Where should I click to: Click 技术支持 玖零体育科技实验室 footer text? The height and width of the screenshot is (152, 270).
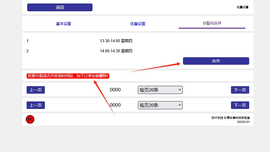231,118
